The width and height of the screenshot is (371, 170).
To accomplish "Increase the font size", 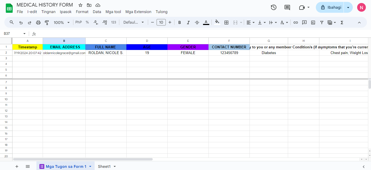I will [x=170, y=22].
